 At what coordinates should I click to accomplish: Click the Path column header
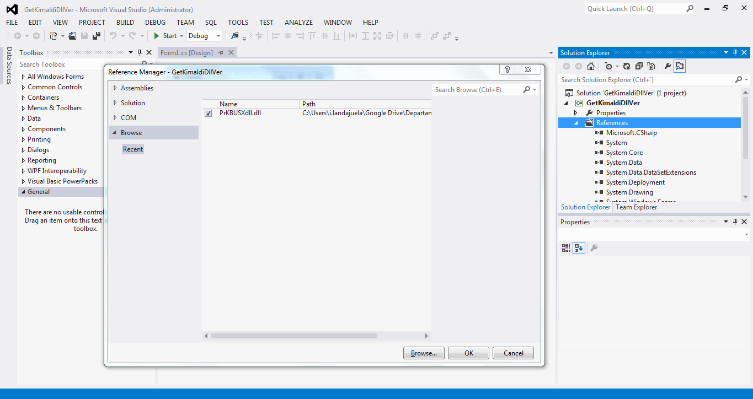click(365, 104)
